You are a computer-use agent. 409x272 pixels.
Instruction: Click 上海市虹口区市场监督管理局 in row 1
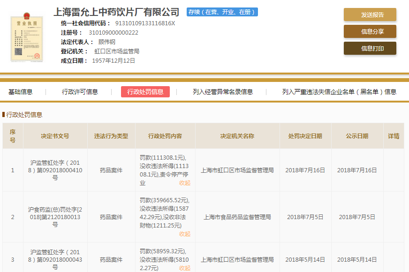237,170
